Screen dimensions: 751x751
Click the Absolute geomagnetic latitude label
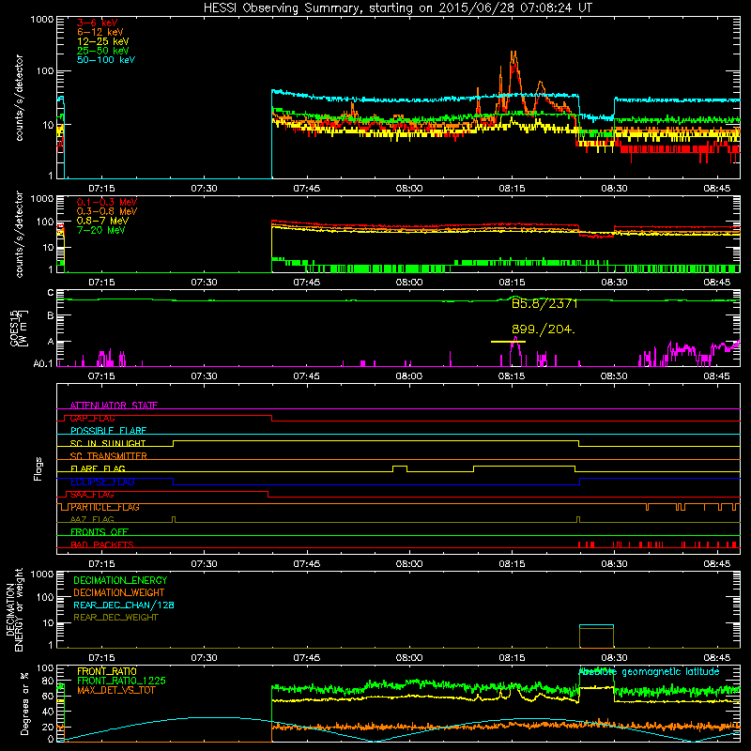[x=649, y=672]
